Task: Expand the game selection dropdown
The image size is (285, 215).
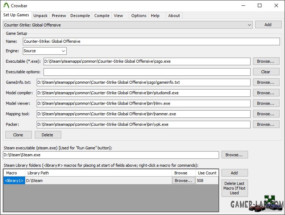Action: 128,25
